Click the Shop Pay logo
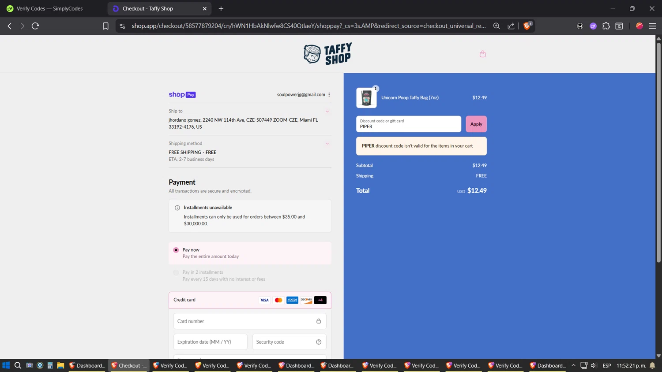This screenshot has width=662, height=372. (x=182, y=94)
